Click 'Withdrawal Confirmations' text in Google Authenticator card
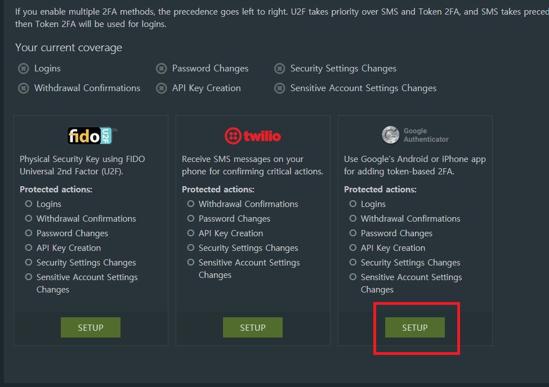This screenshot has height=387, width=549. 410,219
